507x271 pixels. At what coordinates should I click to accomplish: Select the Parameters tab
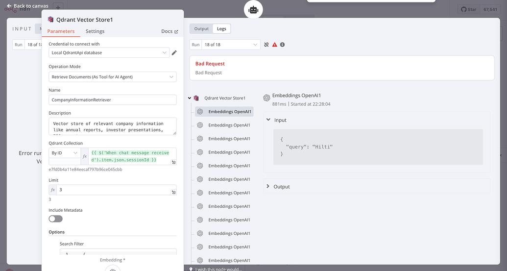61,31
